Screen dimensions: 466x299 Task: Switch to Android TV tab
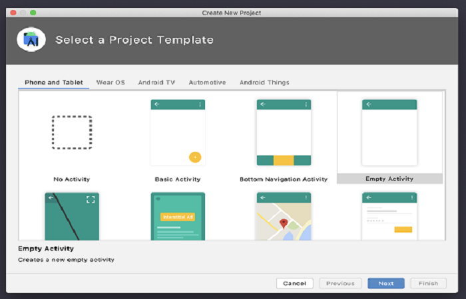tap(156, 82)
